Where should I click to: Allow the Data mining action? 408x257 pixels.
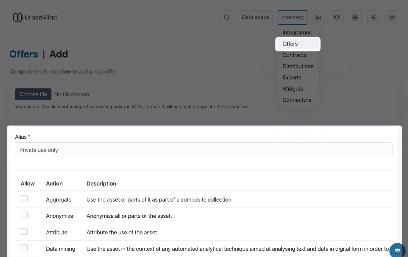(24, 248)
